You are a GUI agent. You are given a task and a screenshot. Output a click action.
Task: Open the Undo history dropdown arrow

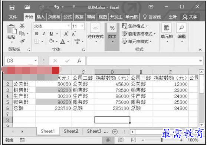tap(63, 7)
